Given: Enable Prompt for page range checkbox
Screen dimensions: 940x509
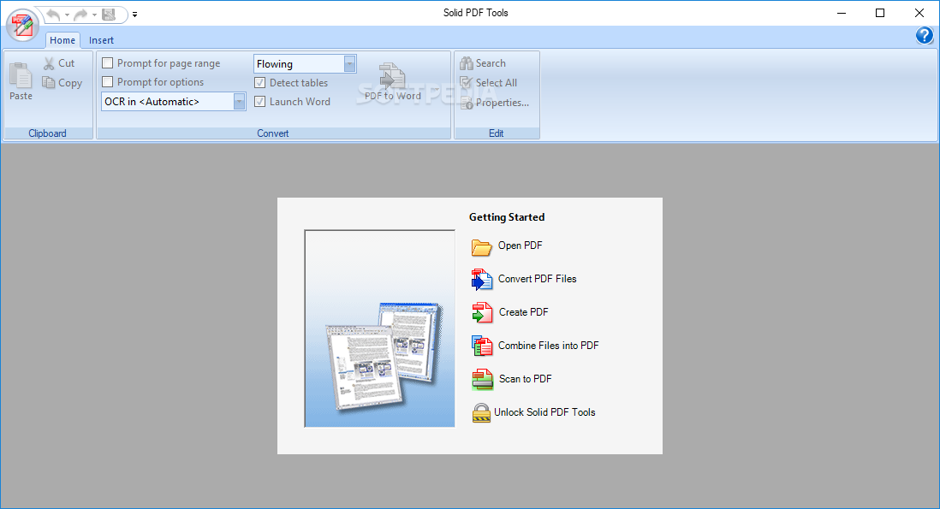Looking at the screenshot, I should click(108, 63).
